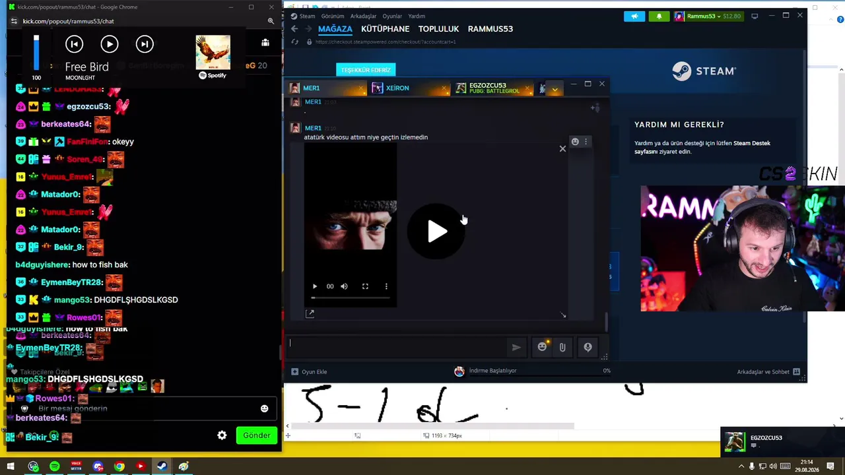Close the EGZOZCU53 chat tab

coord(527,88)
